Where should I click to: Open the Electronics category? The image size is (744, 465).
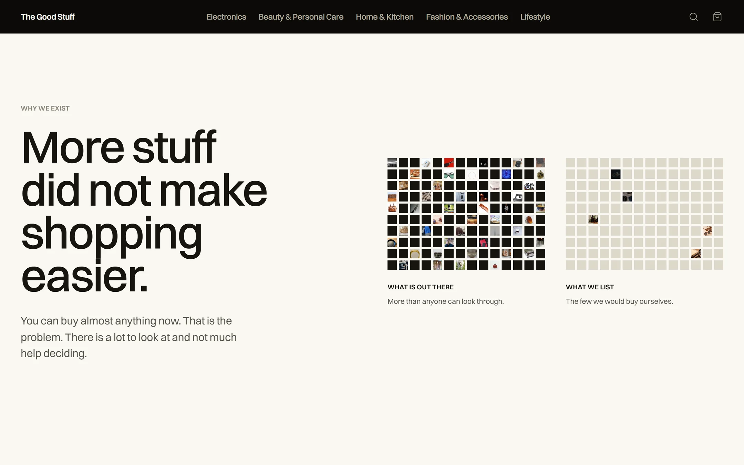226,17
